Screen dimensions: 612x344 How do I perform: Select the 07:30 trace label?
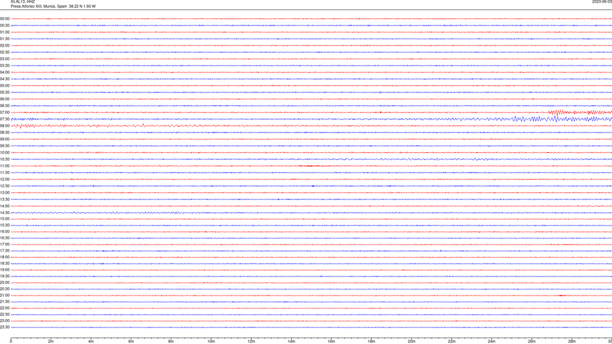(x=4, y=119)
